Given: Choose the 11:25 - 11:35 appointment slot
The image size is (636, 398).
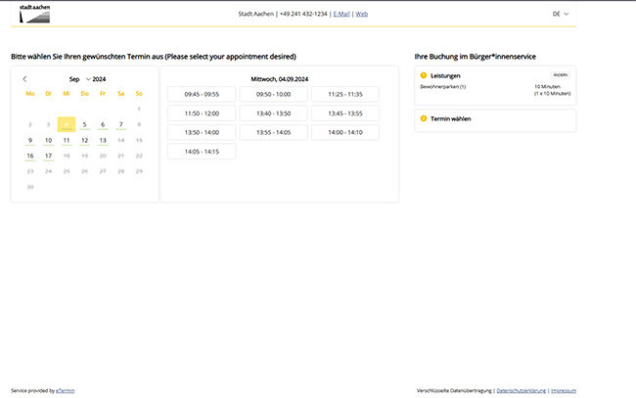Looking at the screenshot, I should click(344, 94).
